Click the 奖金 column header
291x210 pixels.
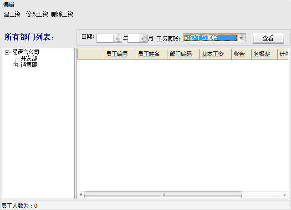click(241, 54)
